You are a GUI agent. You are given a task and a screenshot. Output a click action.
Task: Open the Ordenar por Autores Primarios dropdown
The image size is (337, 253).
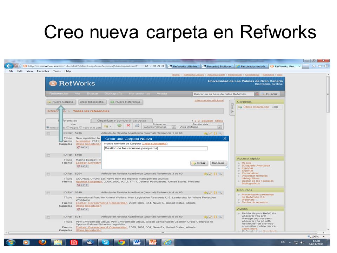(x=160, y=127)
